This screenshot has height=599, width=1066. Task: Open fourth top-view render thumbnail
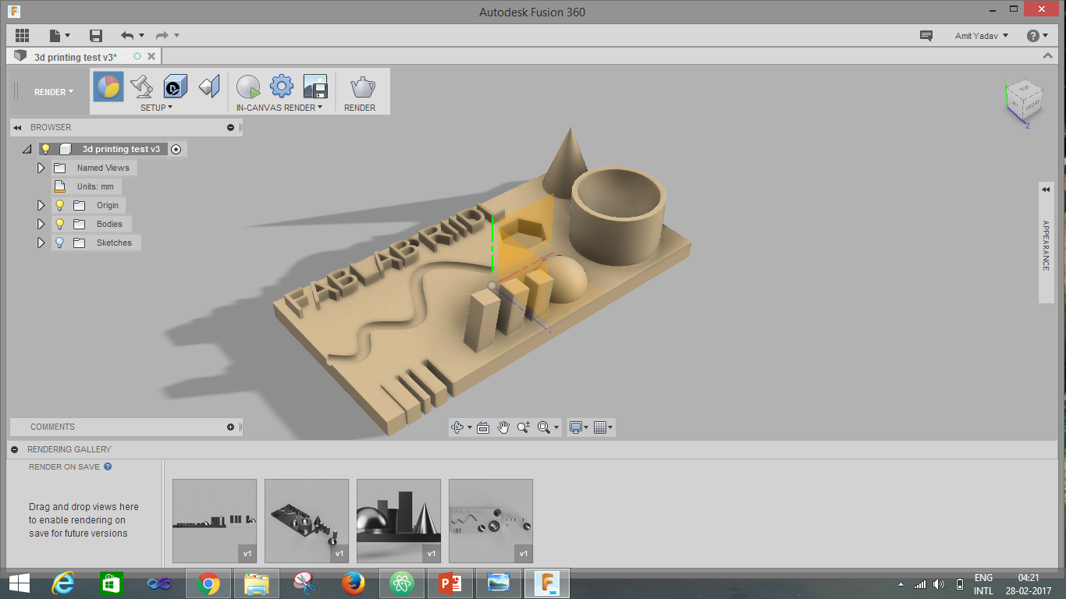point(491,521)
